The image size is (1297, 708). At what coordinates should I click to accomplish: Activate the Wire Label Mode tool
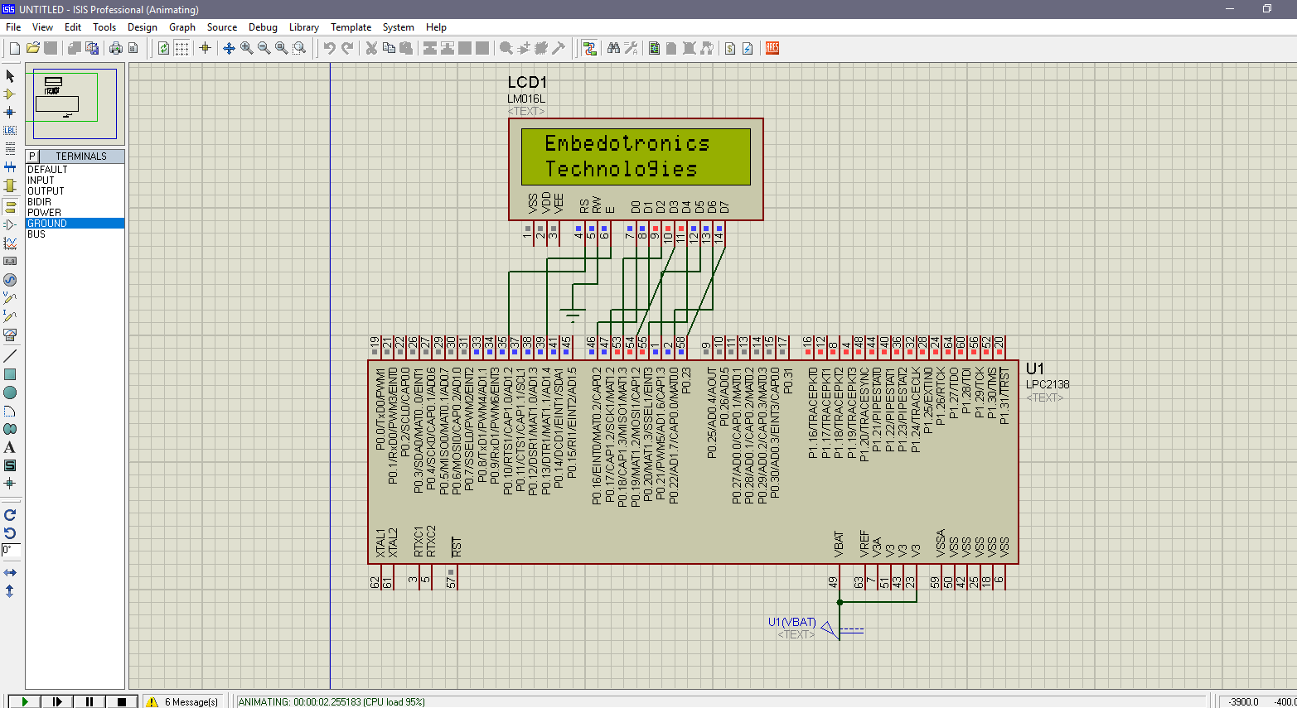pos(11,130)
